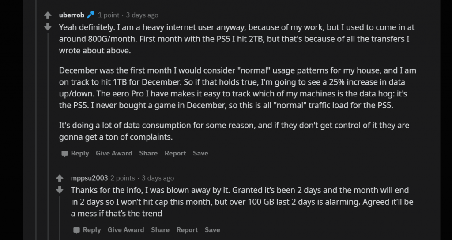Screen dimensions: 452x240
Task: Give Award to uberrob's comment
Action: (x=114, y=153)
